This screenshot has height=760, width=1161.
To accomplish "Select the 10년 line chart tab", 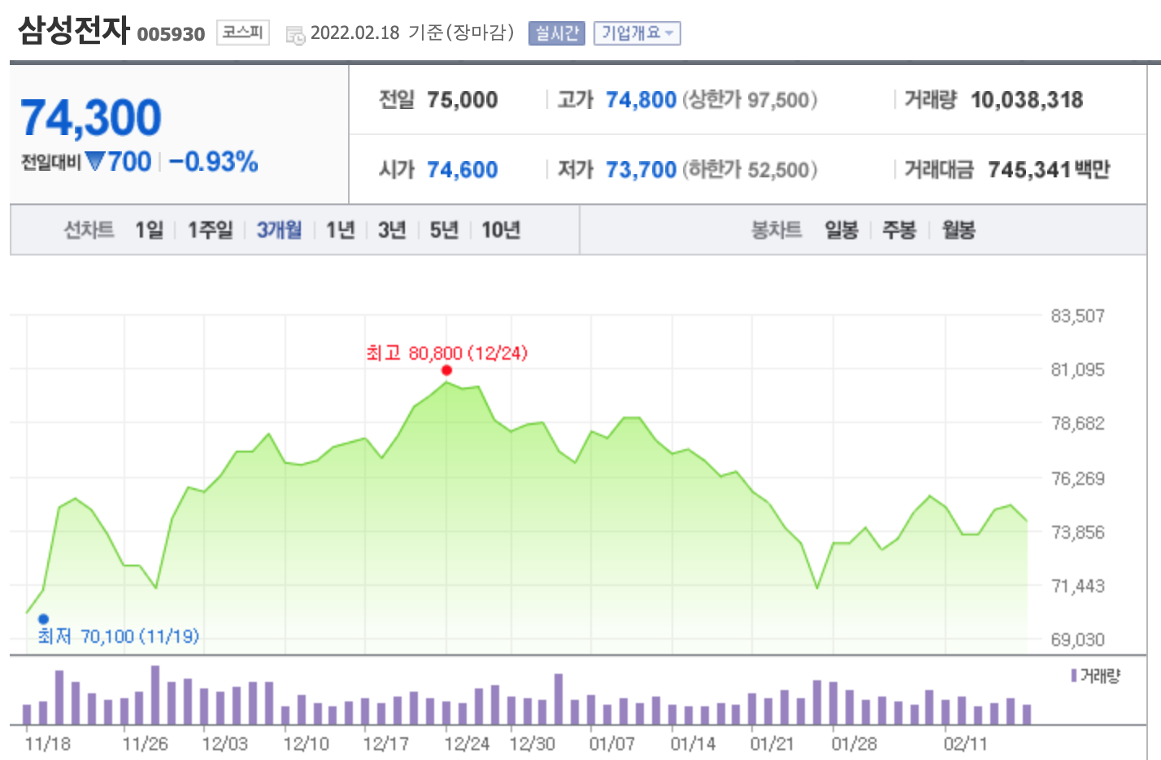I will click(x=501, y=230).
